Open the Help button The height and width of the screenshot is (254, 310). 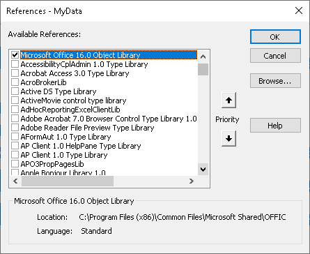(x=275, y=126)
